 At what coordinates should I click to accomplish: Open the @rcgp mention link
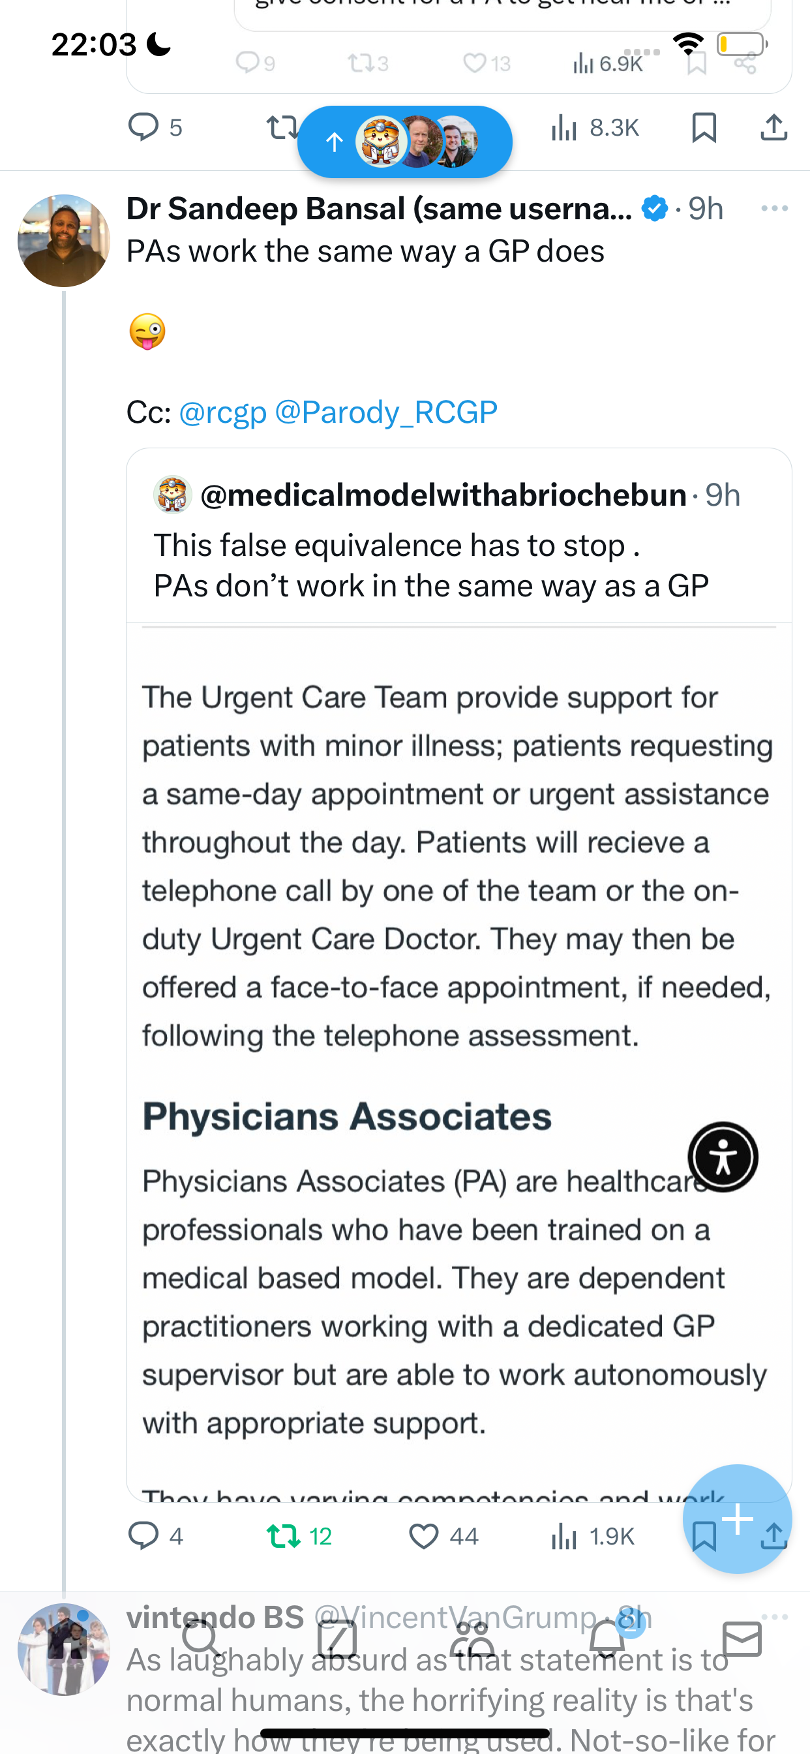tap(222, 412)
